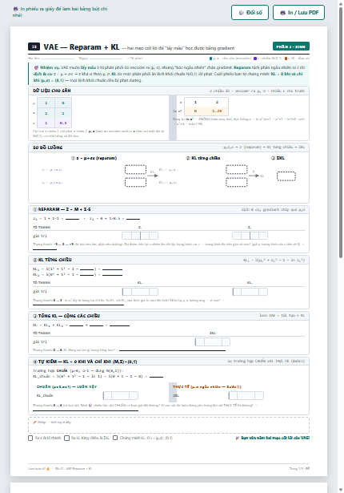Click the scrollbar down arrow at bottom

[341, 490]
